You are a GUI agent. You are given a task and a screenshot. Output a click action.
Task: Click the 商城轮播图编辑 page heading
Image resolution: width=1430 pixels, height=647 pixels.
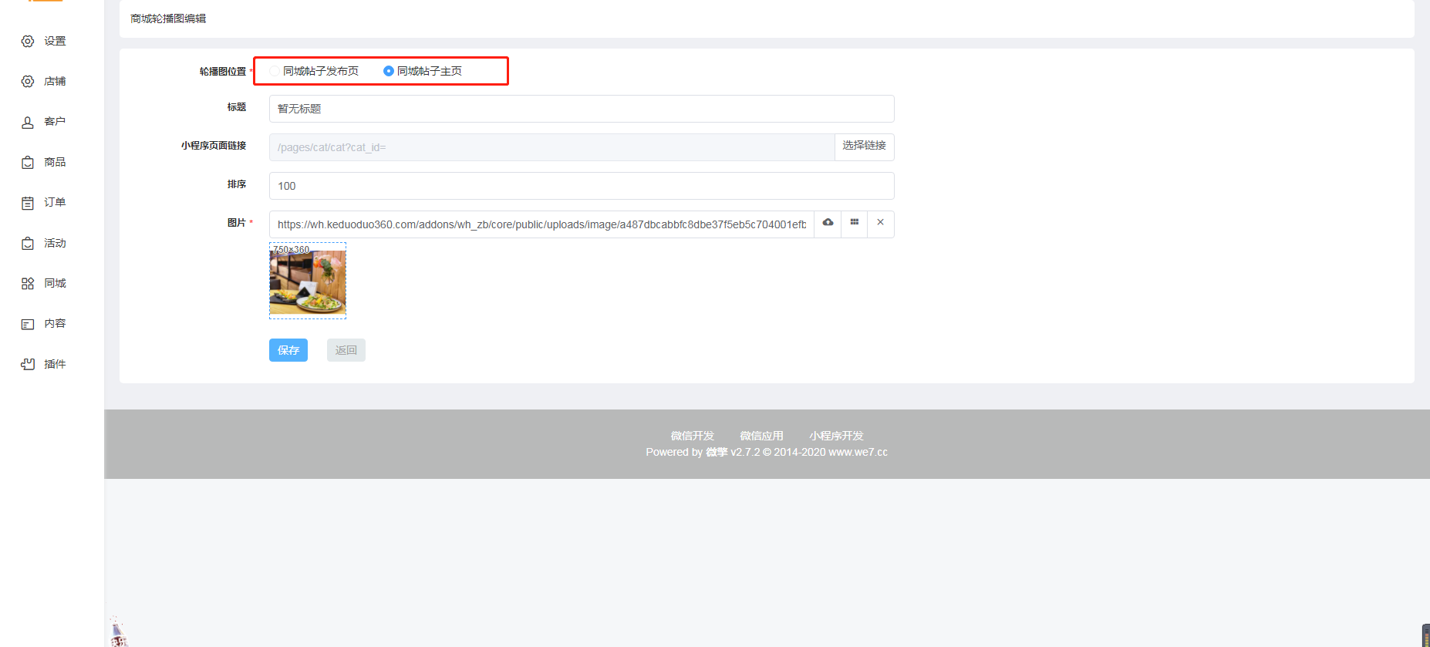pos(168,19)
